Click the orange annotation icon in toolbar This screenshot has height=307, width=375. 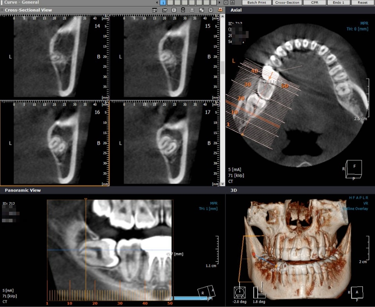click(221, 10)
